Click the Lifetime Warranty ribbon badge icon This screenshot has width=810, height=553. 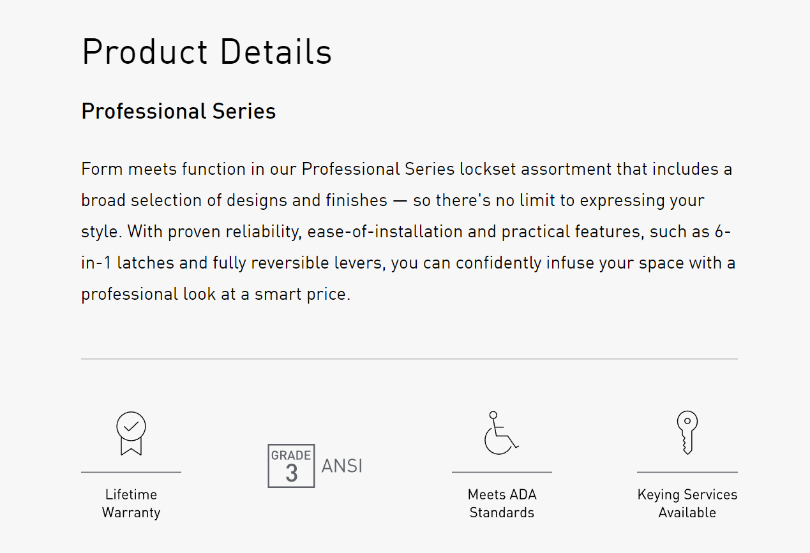pyautogui.click(x=131, y=433)
